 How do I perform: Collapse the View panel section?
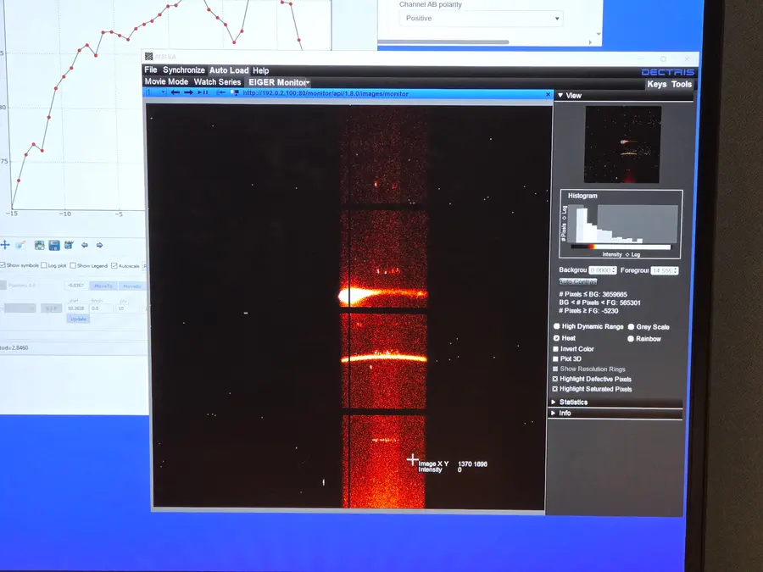pos(560,95)
